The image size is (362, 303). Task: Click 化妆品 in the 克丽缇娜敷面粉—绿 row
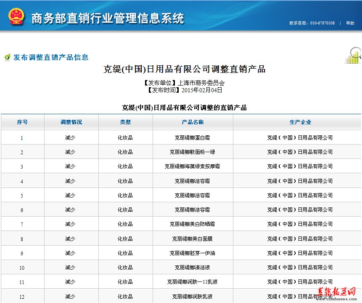(125, 152)
